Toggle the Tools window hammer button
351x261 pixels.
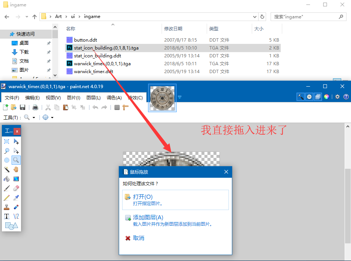point(300,97)
